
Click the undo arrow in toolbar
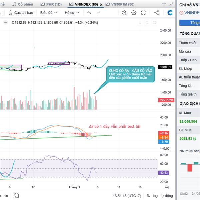[89, 13]
